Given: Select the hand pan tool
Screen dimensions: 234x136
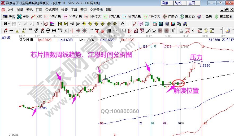Looking at the screenshot, I should click(x=122, y=24).
